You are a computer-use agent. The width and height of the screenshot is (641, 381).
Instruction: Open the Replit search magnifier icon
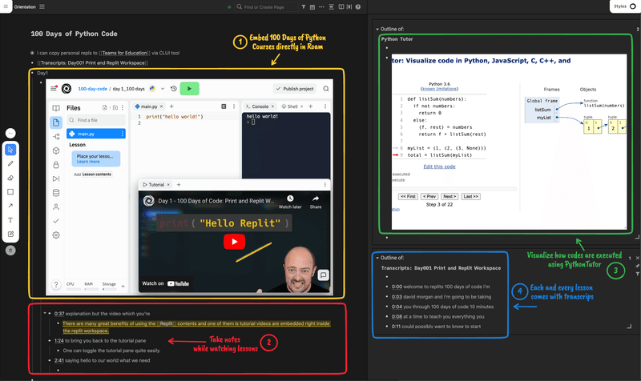pyautogui.click(x=326, y=89)
